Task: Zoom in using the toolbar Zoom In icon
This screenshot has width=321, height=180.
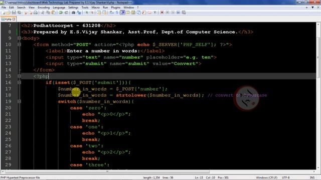Action: pos(87,12)
